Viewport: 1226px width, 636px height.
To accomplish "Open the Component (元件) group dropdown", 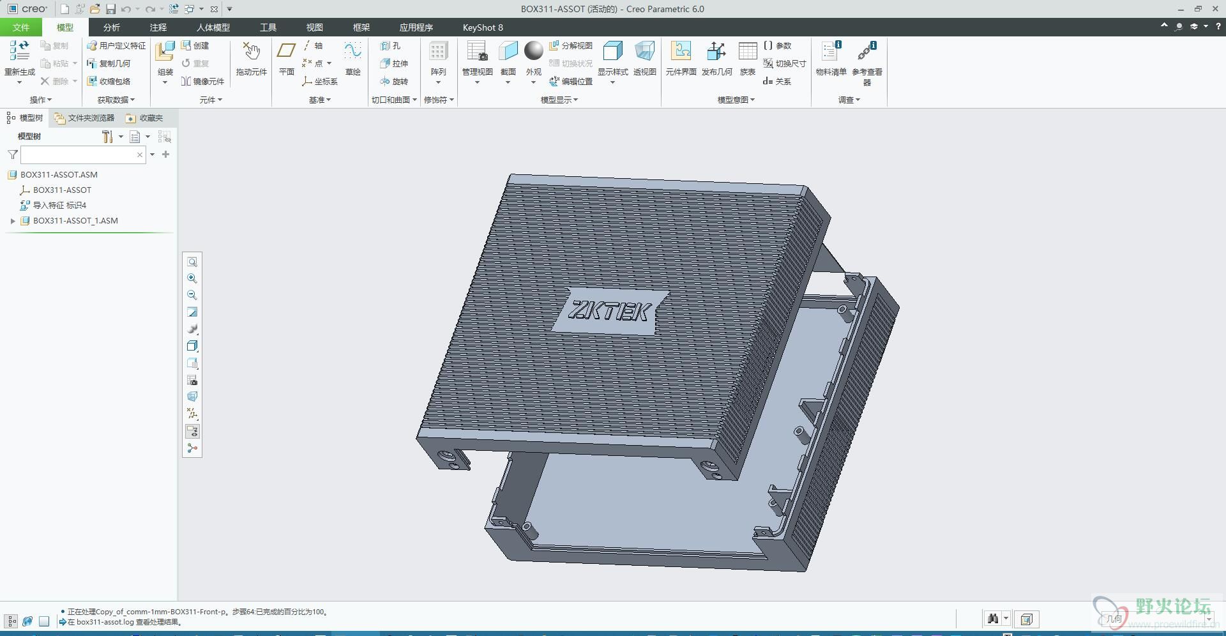I will tap(211, 100).
